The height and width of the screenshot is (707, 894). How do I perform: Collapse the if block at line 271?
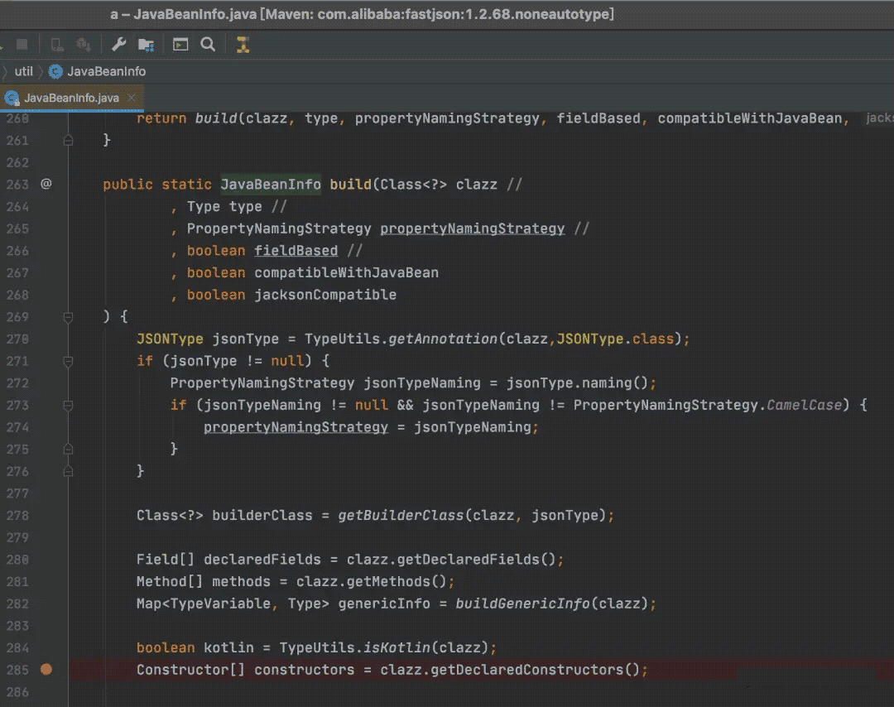tap(68, 361)
